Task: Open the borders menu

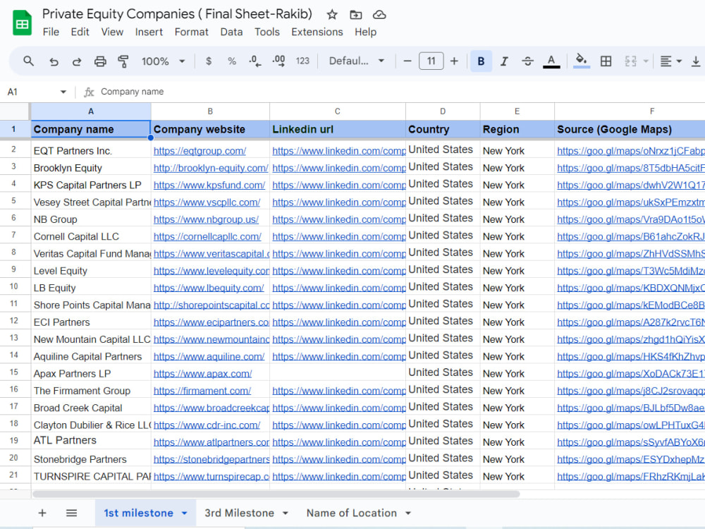Action: [606, 61]
